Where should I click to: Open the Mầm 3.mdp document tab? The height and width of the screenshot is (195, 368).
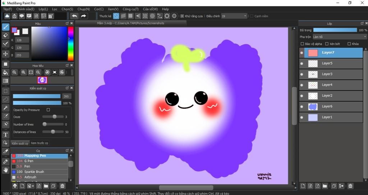[x=131, y=23]
